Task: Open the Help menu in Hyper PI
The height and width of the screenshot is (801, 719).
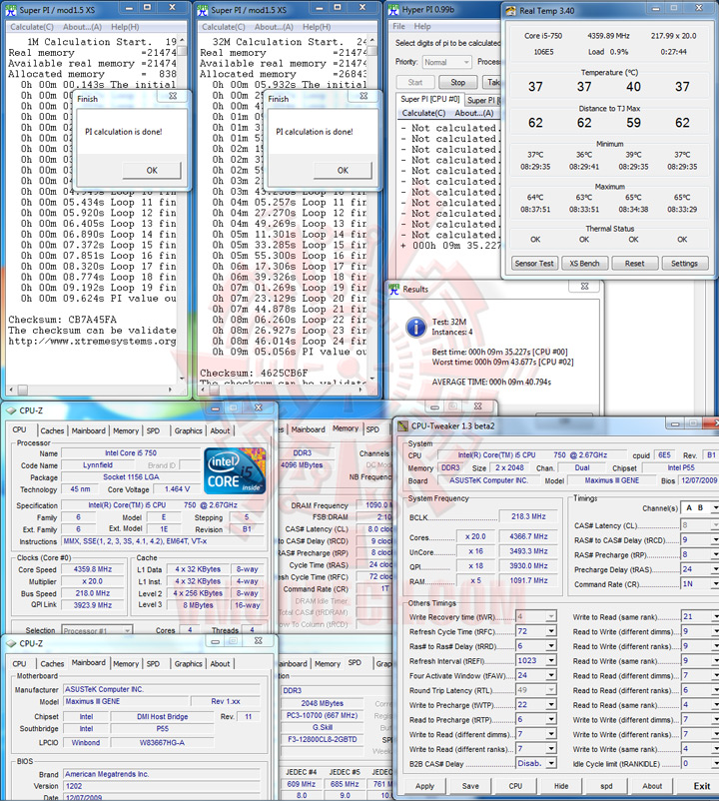Action: coord(422,26)
